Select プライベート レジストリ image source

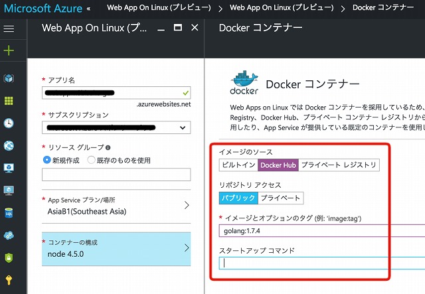coord(339,165)
